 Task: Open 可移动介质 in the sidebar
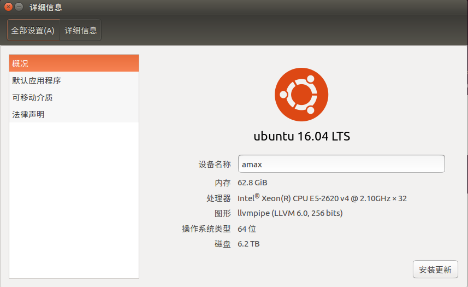pos(74,97)
